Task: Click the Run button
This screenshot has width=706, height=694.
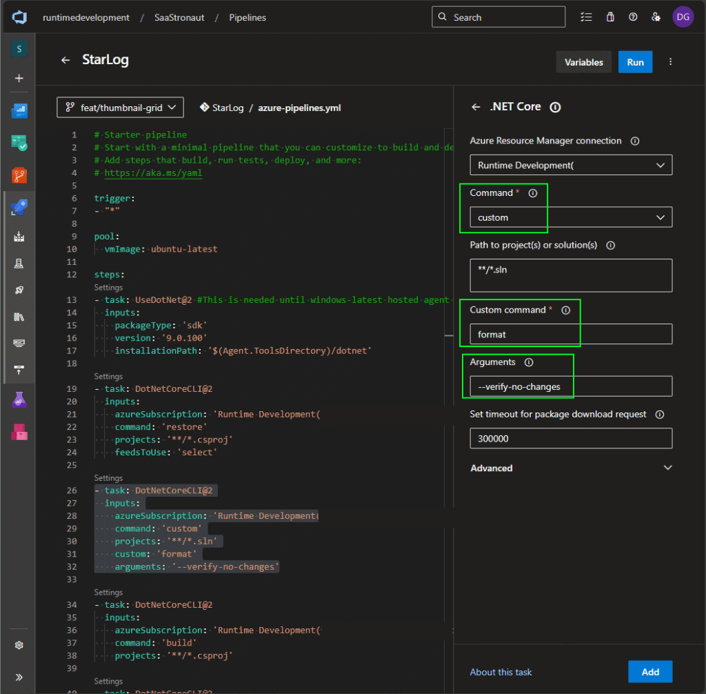Action: click(x=635, y=62)
